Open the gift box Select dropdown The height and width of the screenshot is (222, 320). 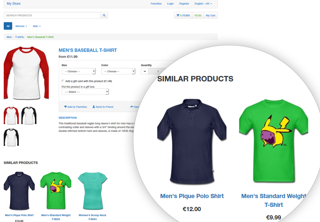pos(85,92)
